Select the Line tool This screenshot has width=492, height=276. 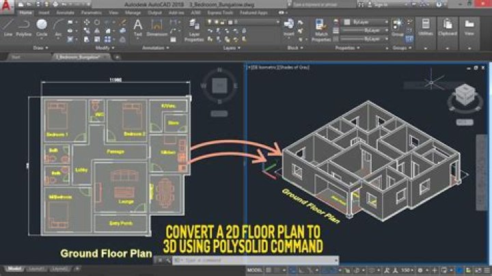coord(8,27)
